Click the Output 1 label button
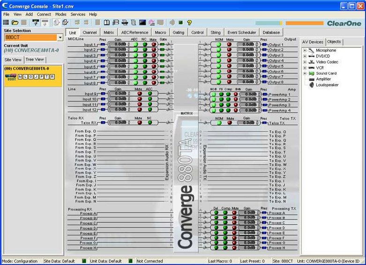The image size is (366, 265). 276,45
